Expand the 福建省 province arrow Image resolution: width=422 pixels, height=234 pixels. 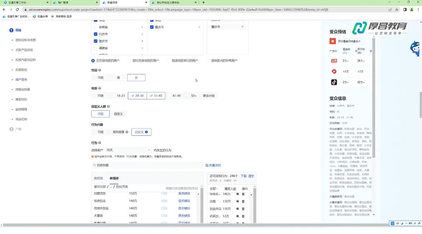142,48
